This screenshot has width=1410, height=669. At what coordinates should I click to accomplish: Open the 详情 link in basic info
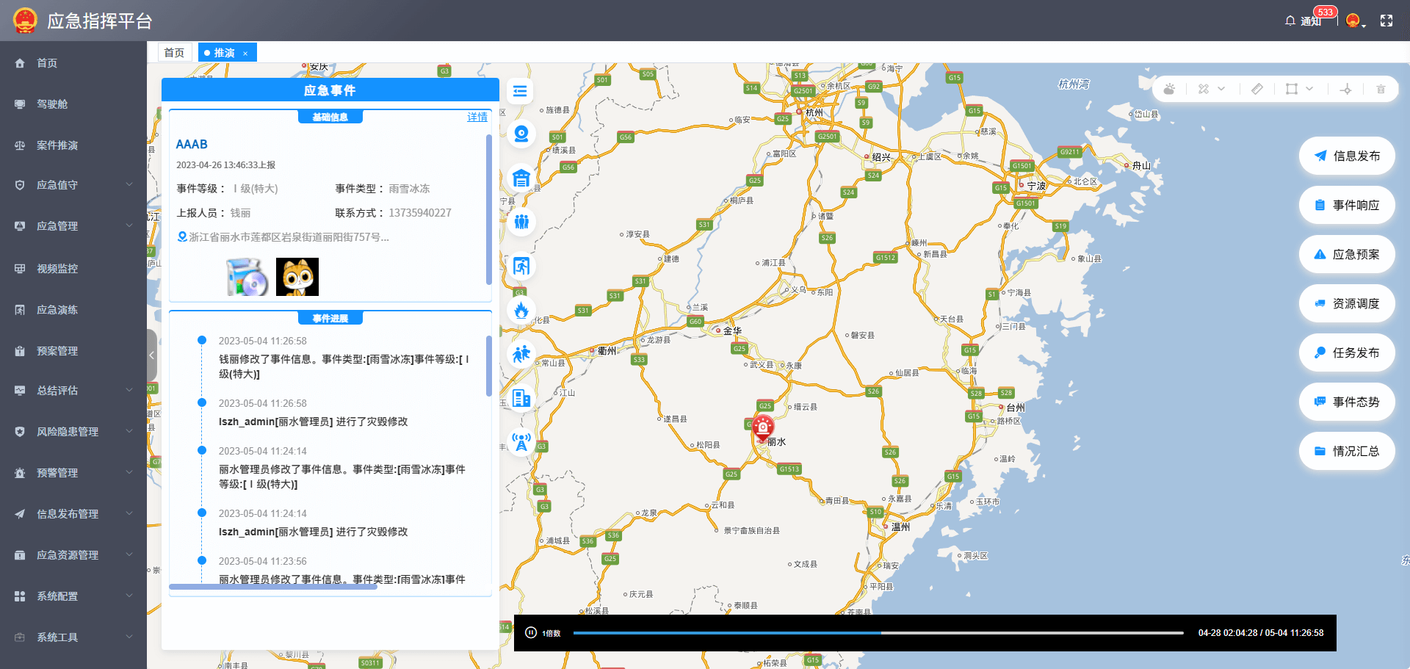(477, 117)
